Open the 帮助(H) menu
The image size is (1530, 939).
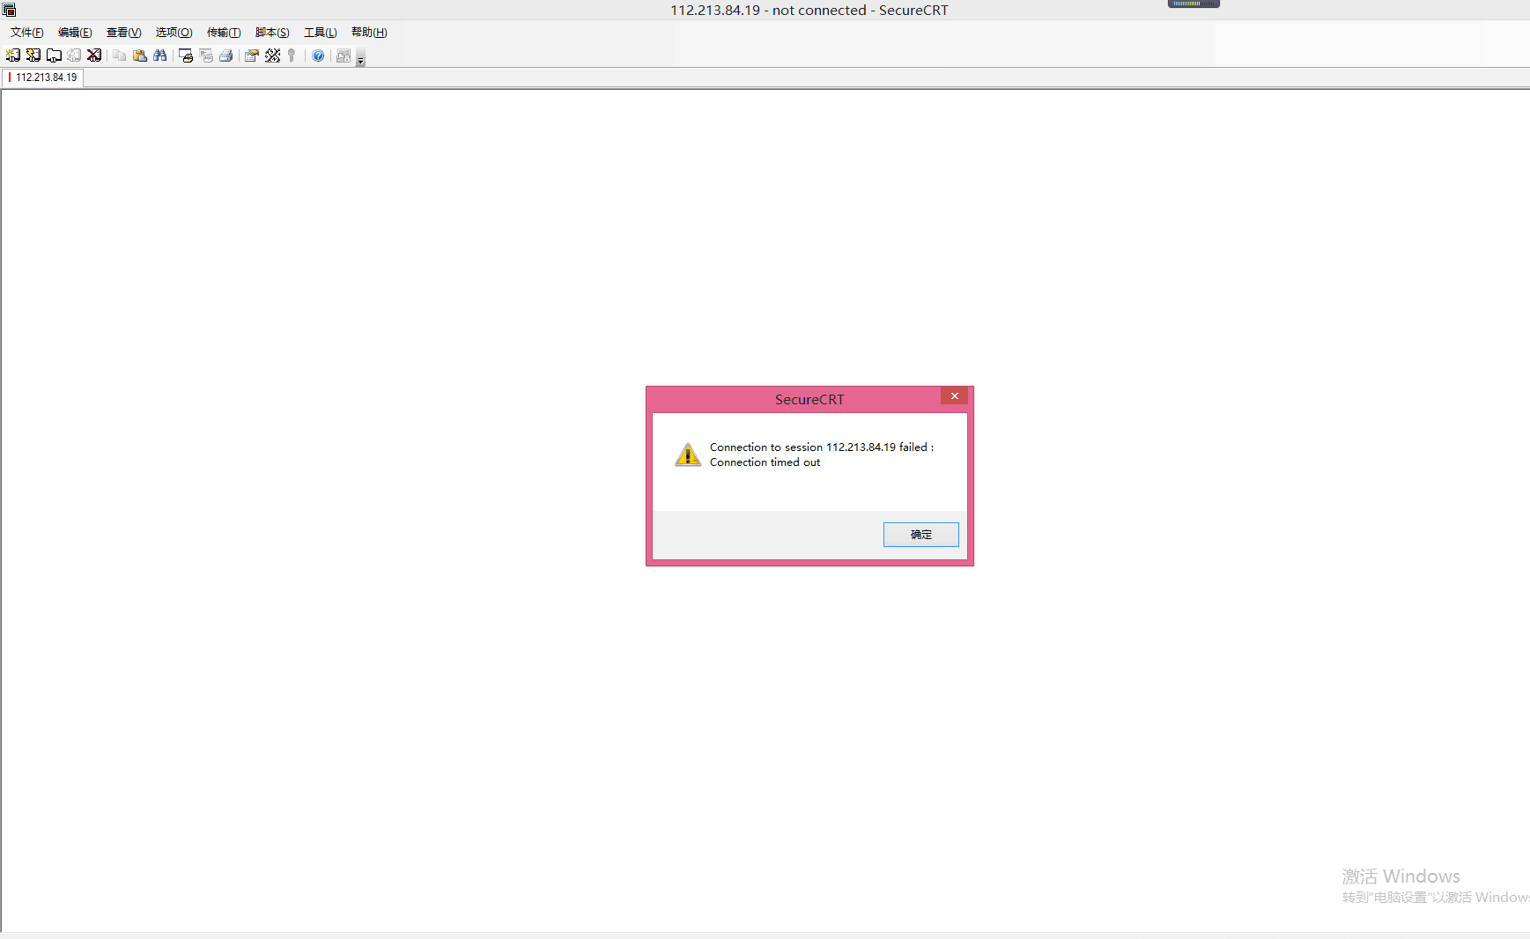pos(369,33)
